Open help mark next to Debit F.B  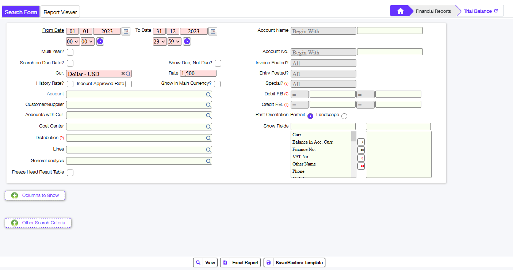point(286,94)
